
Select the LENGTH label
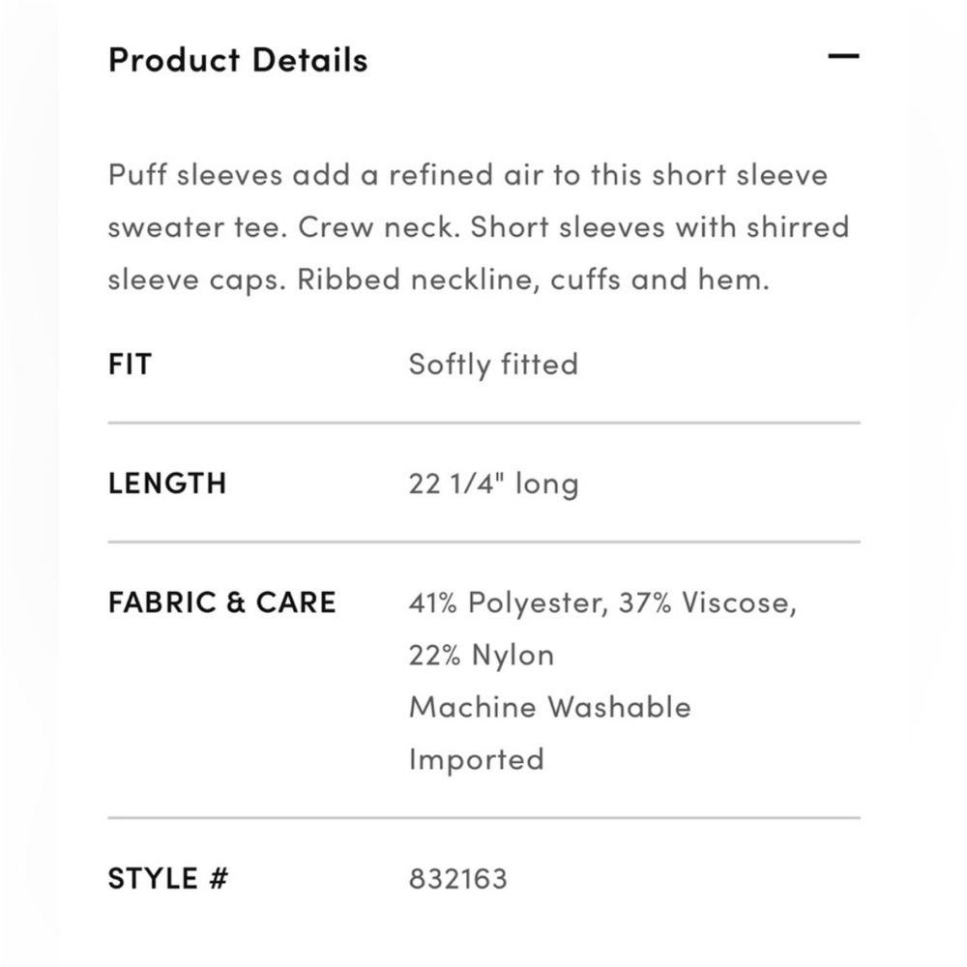click(x=167, y=483)
